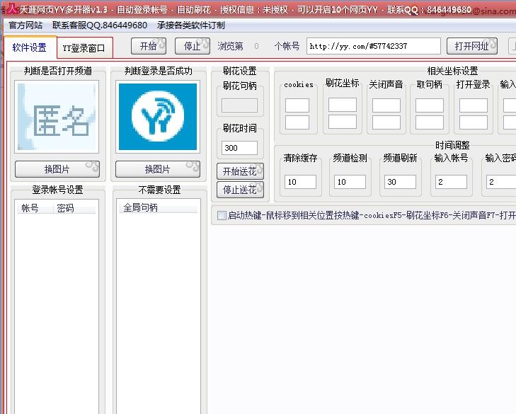The height and width of the screenshot is (414, 516).
Task: Click the 频道刷新 field showing 30
Action: pyautogui.click(x=400, y=182)
